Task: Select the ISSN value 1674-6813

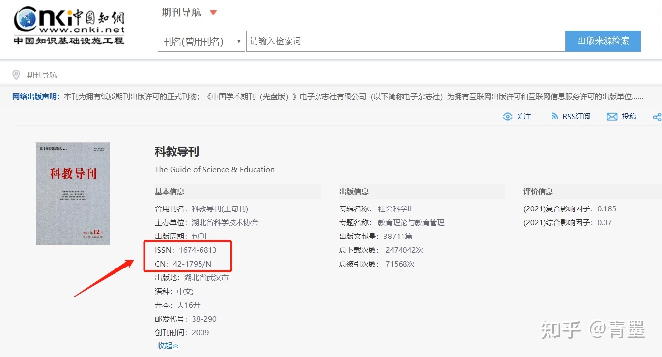Action: click(x=198, y=250)
